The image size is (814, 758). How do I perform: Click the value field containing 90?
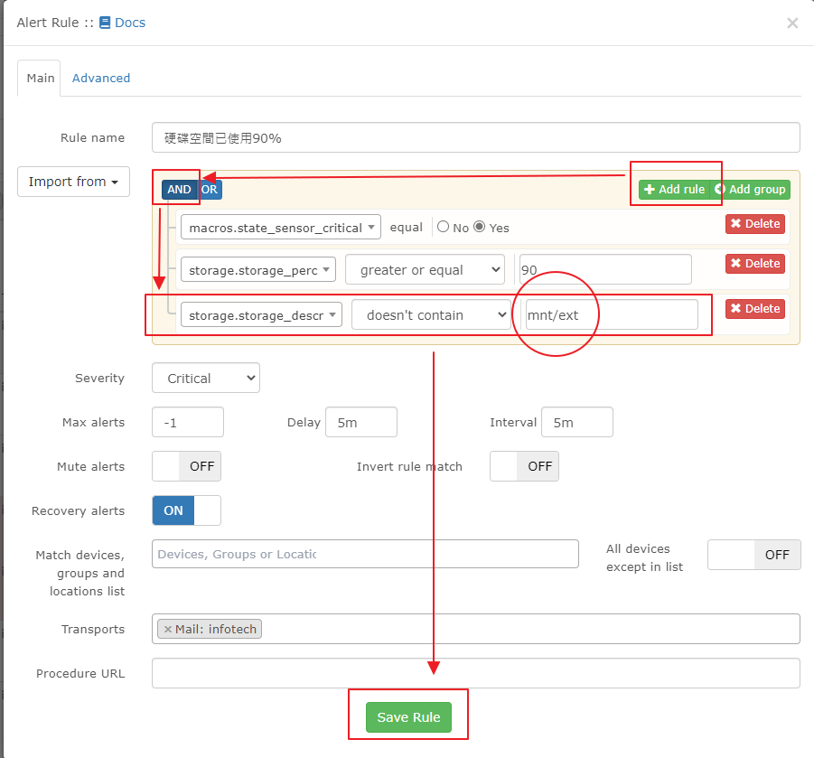[605, 269]
